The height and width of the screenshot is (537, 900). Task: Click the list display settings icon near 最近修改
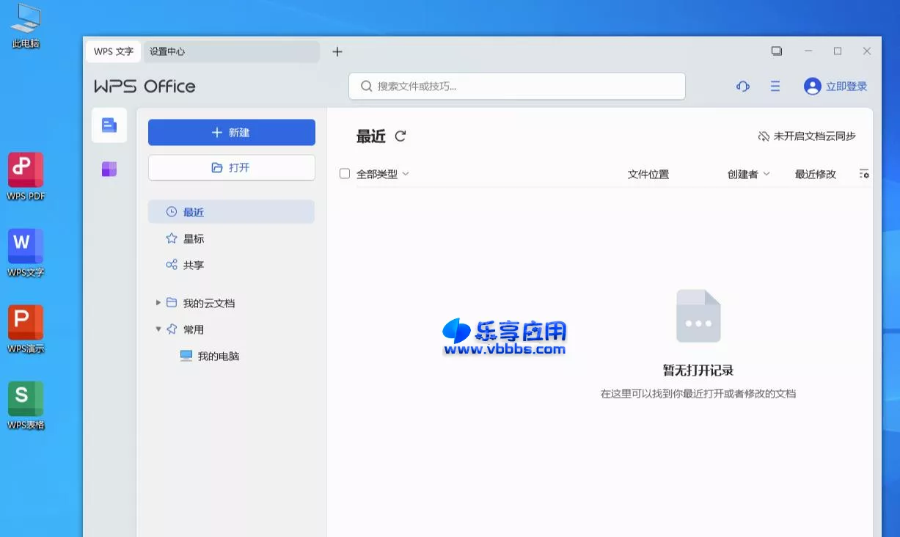(864, 174)
